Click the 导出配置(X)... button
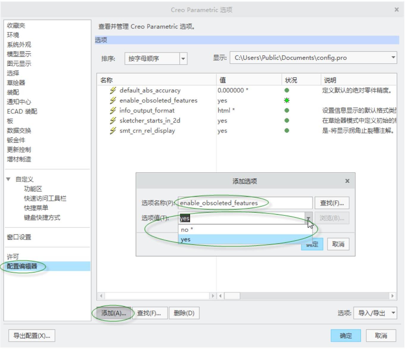The width and height of the screenshot is (409, 349). tap(32, 336)
